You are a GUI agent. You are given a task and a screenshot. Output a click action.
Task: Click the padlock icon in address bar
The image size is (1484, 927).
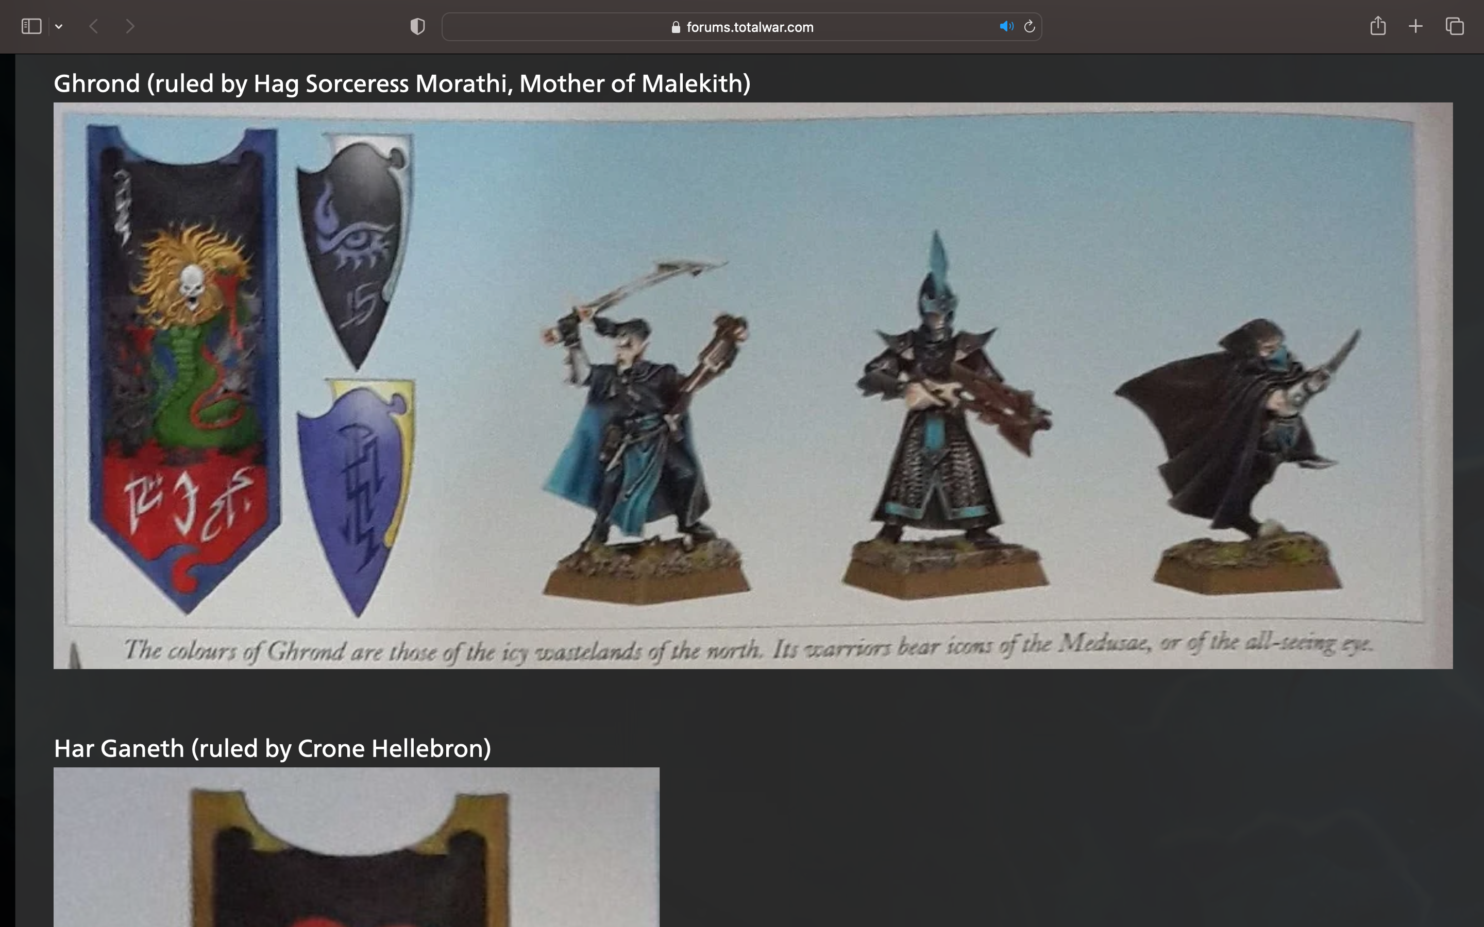pyautogui.click(x=676, y=27)
